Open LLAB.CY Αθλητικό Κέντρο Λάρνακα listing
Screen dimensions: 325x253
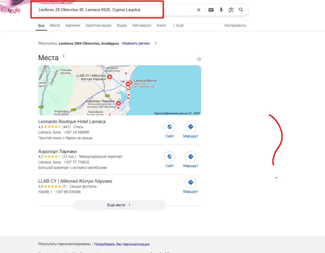(75, 181)
